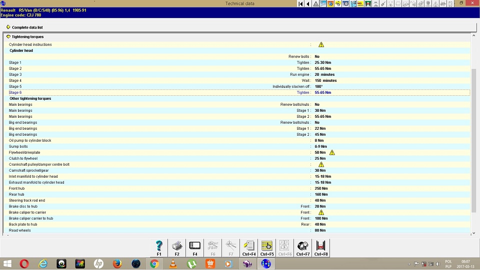The image size is (480, 270).
Task: Print the data using the F2 printer button
Action: pos(177,248)
